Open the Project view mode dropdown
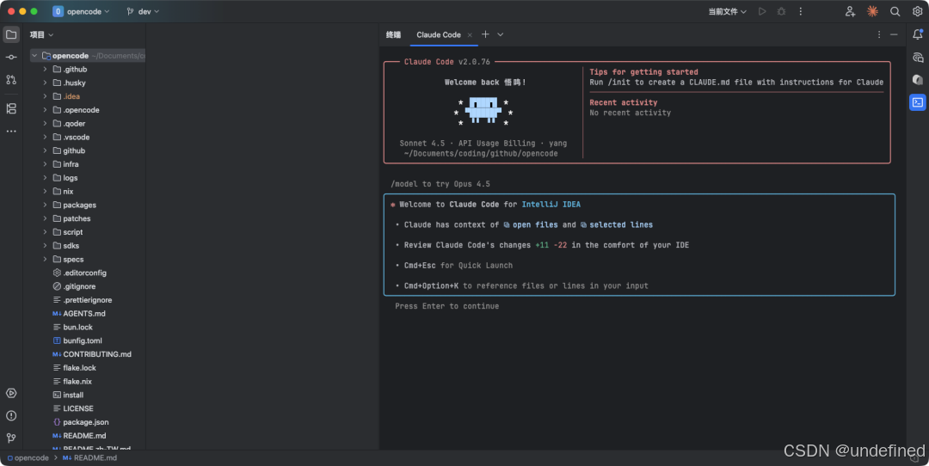This screenshot has width=929, height=466. [41, 35]
